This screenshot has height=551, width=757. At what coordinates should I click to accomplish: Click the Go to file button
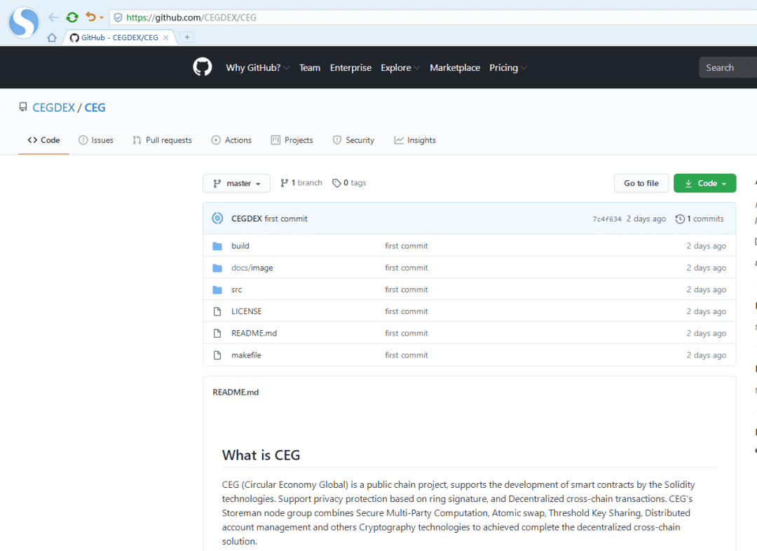[x=641, y=183]
